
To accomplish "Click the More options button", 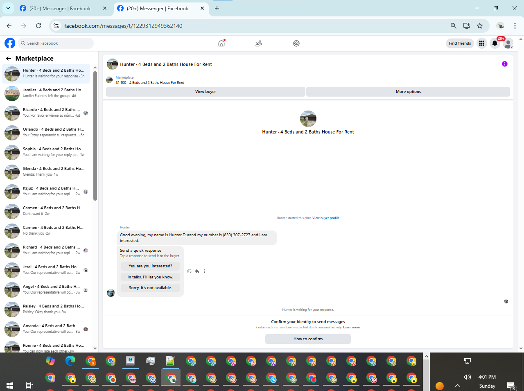I will pyautogui.click(x=408, y=92).
